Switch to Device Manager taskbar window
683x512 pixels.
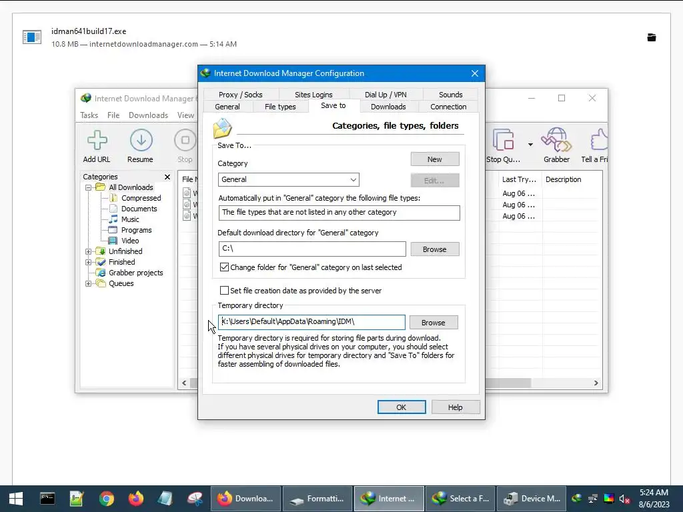(531, 499)
